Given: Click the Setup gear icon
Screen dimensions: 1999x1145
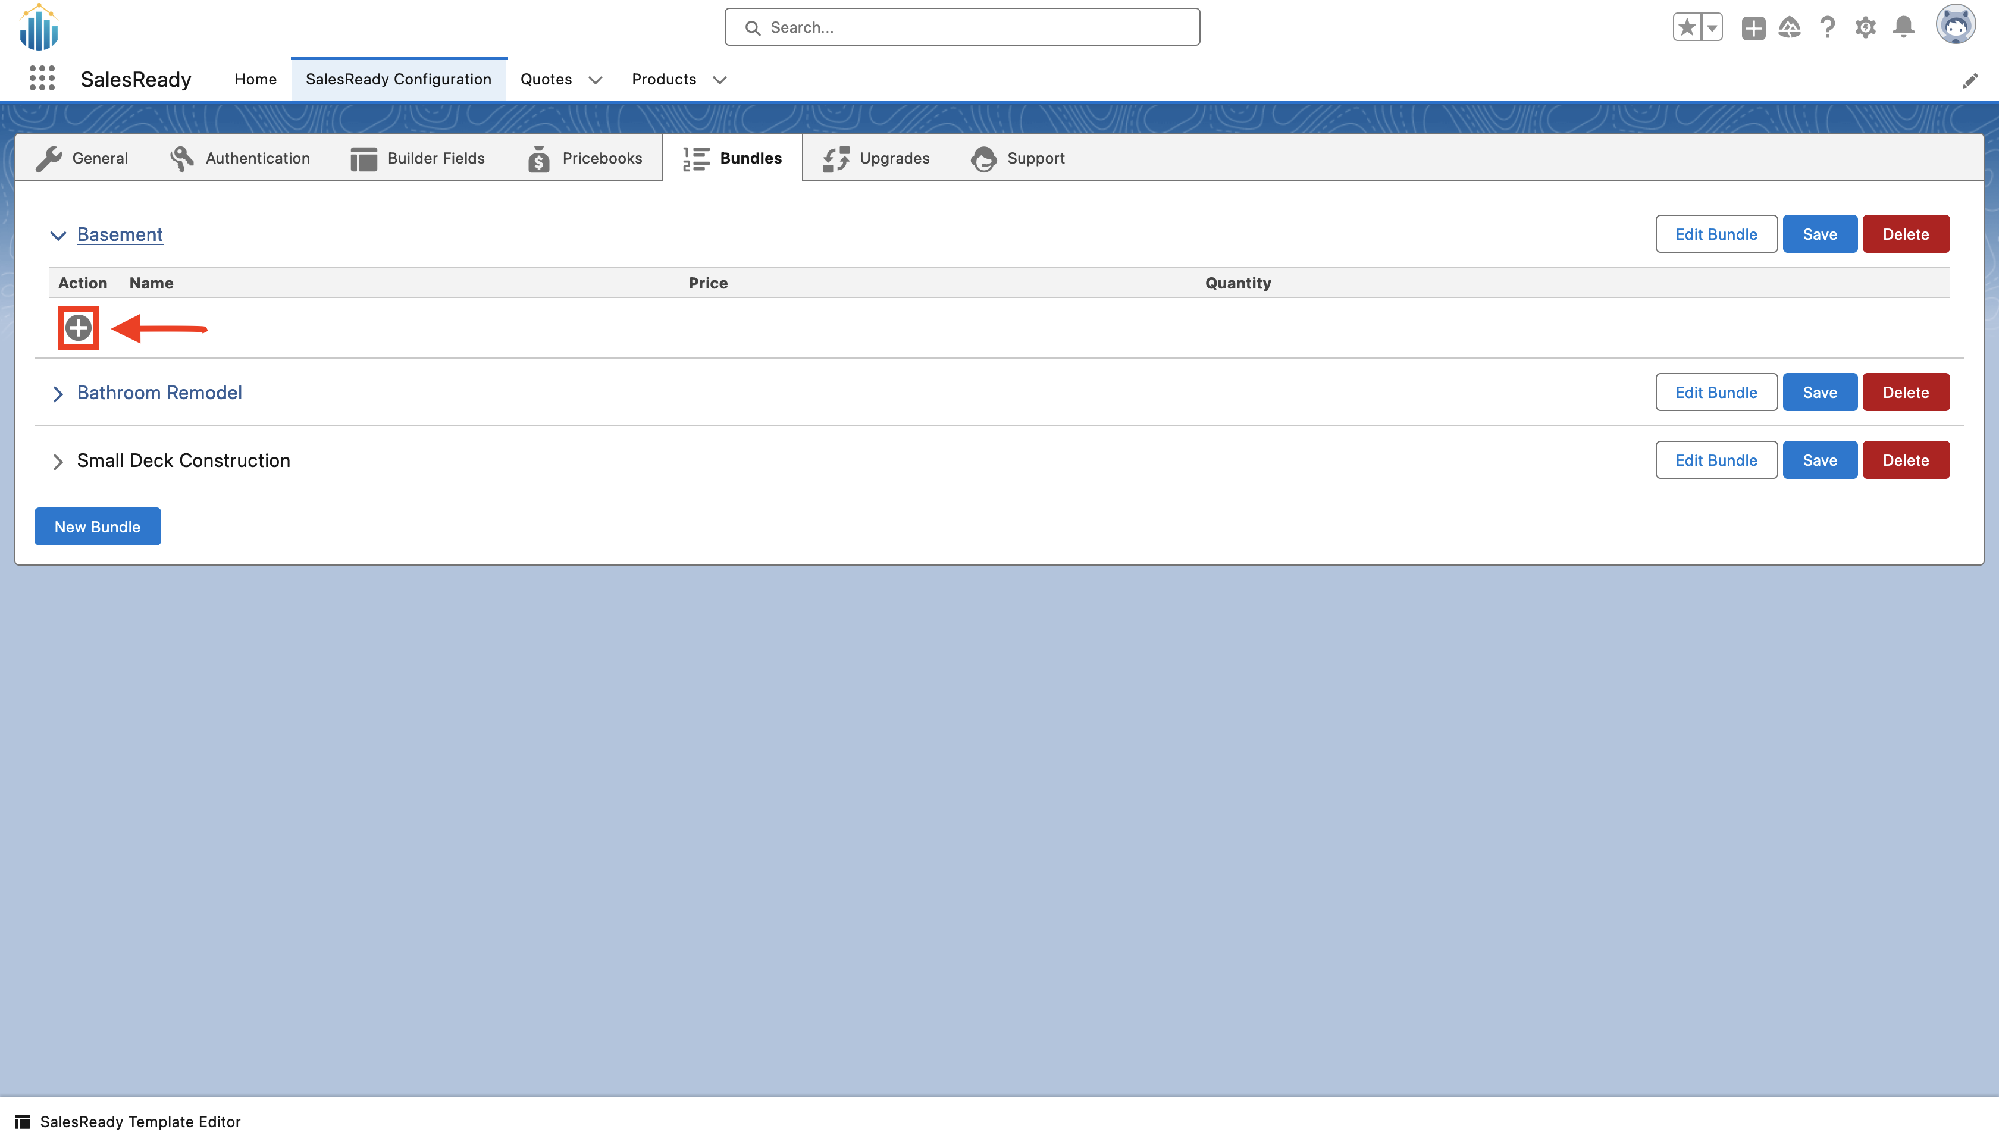Looking at the screenshot, I should click(x=1865, y=27).
